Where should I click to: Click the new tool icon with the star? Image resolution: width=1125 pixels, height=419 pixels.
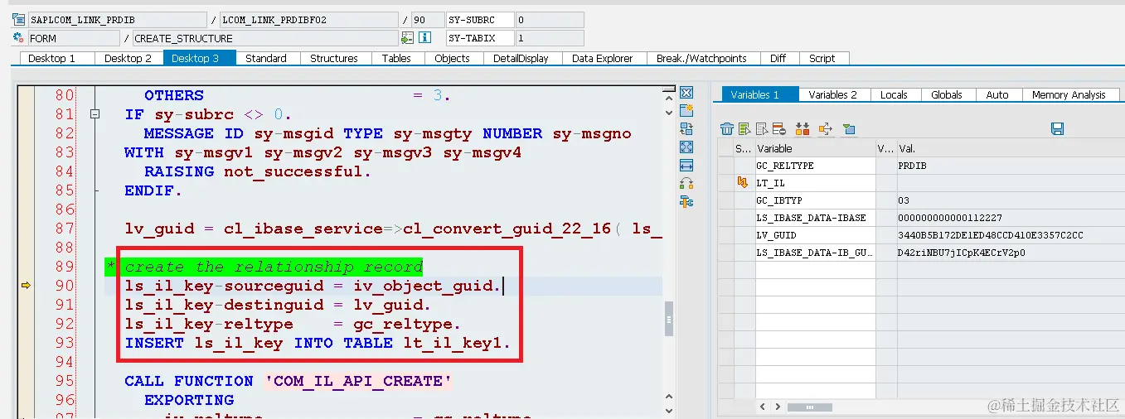686,110
